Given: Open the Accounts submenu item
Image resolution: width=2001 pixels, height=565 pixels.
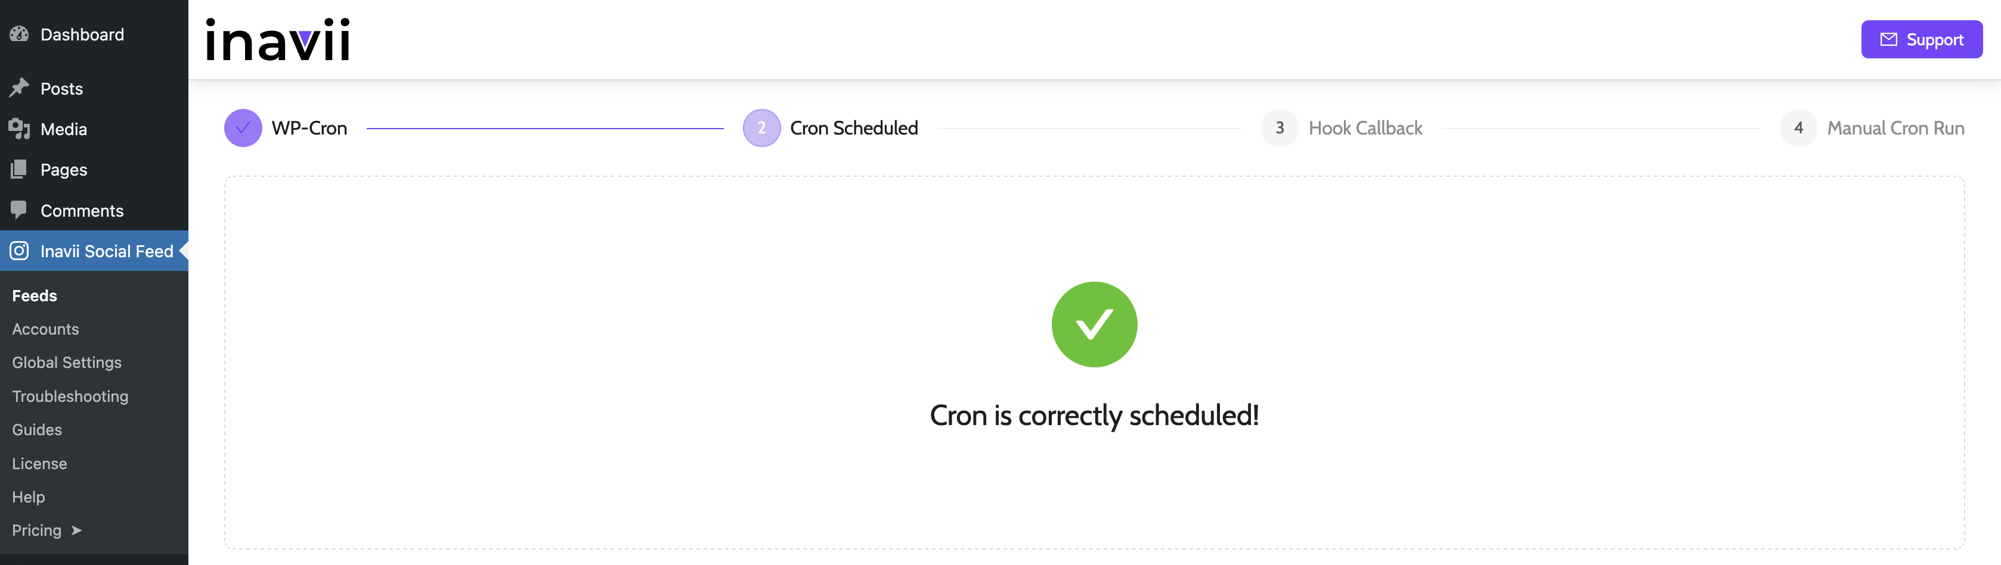Looking at the screenshot, I should tap(46, 329).
